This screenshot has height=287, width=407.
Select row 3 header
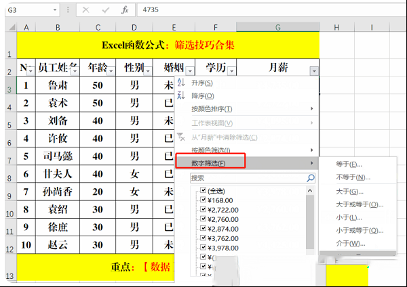[x=10, y=85]
